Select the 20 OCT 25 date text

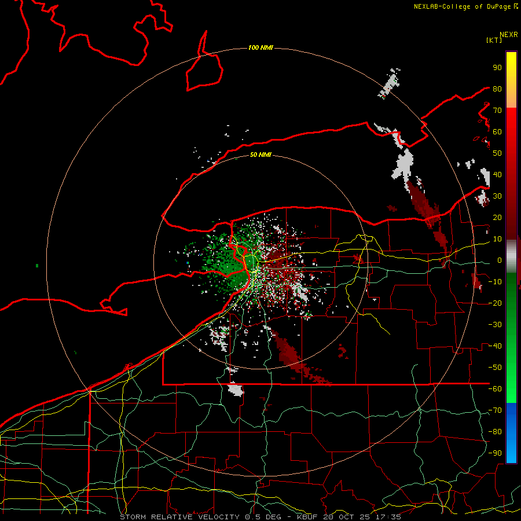point(347,517)
